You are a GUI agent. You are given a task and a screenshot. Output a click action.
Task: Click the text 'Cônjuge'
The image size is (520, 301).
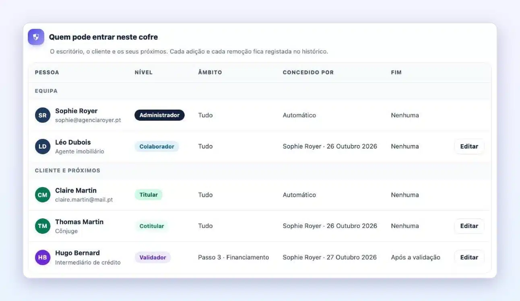click(x=66, y=231)
